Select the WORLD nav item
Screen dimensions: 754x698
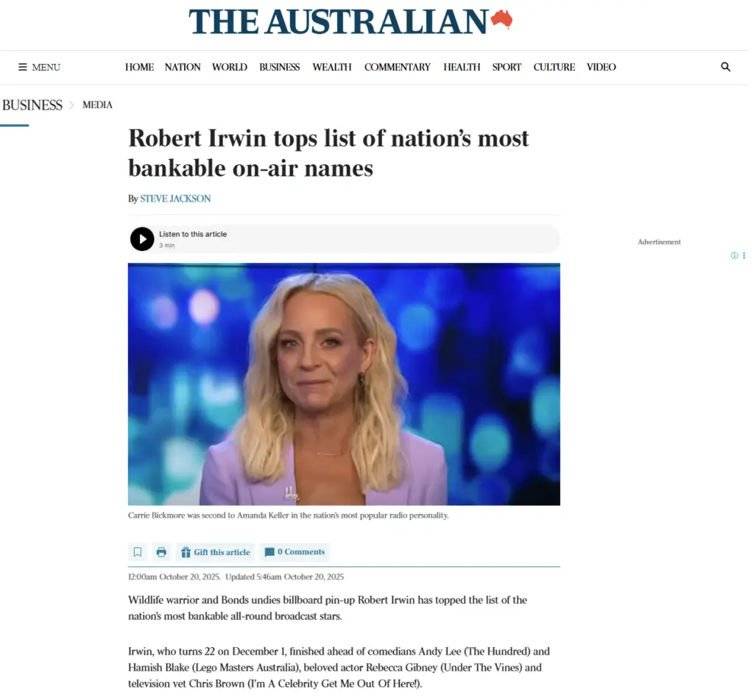231,67
